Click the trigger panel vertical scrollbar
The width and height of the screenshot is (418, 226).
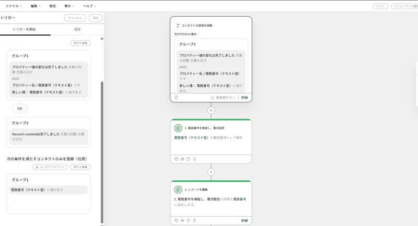(102, 152)
